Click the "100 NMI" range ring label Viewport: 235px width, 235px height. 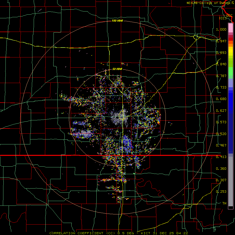117,21
